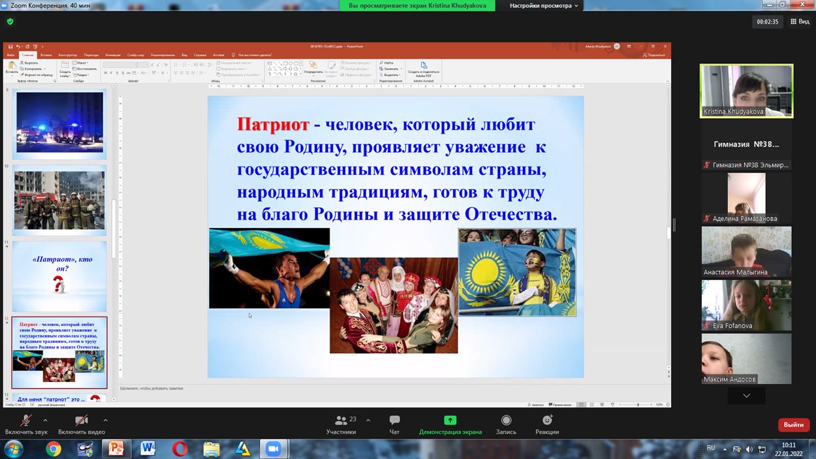Undo last action in quick access toolbar

coord(18,47)
